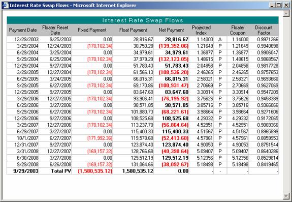
Task: Click the 0.8419465 discount factor cell
Action: [264, 164]
